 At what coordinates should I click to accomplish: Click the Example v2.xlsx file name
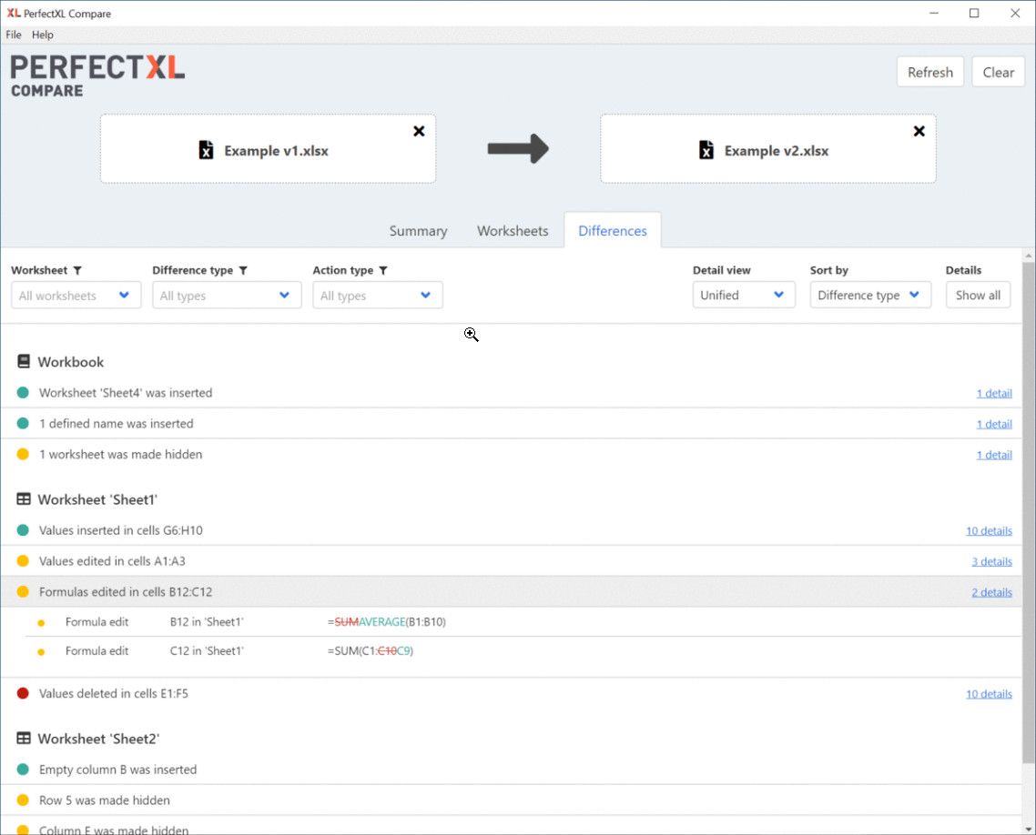(x=777, y=150)
